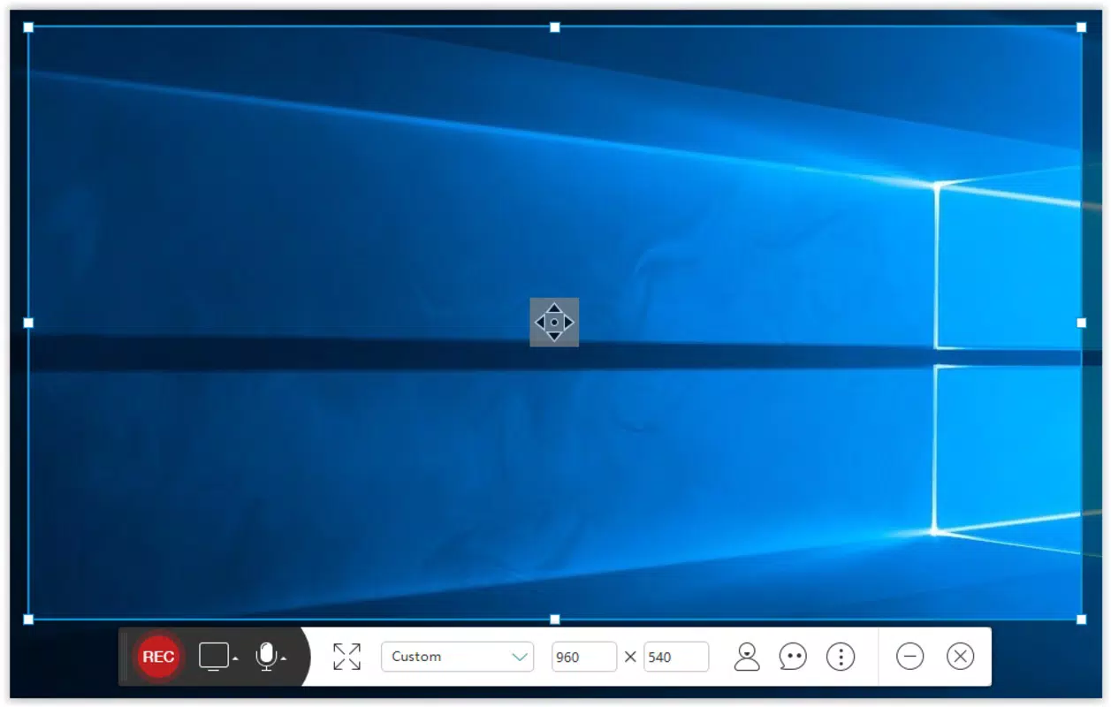Close the recorder toolbar

click(x=960, y=657)
